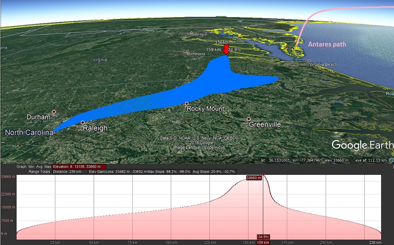The image size is (394, 245).
Task: Click the Google Earth logo
Action: pos(362,145)
